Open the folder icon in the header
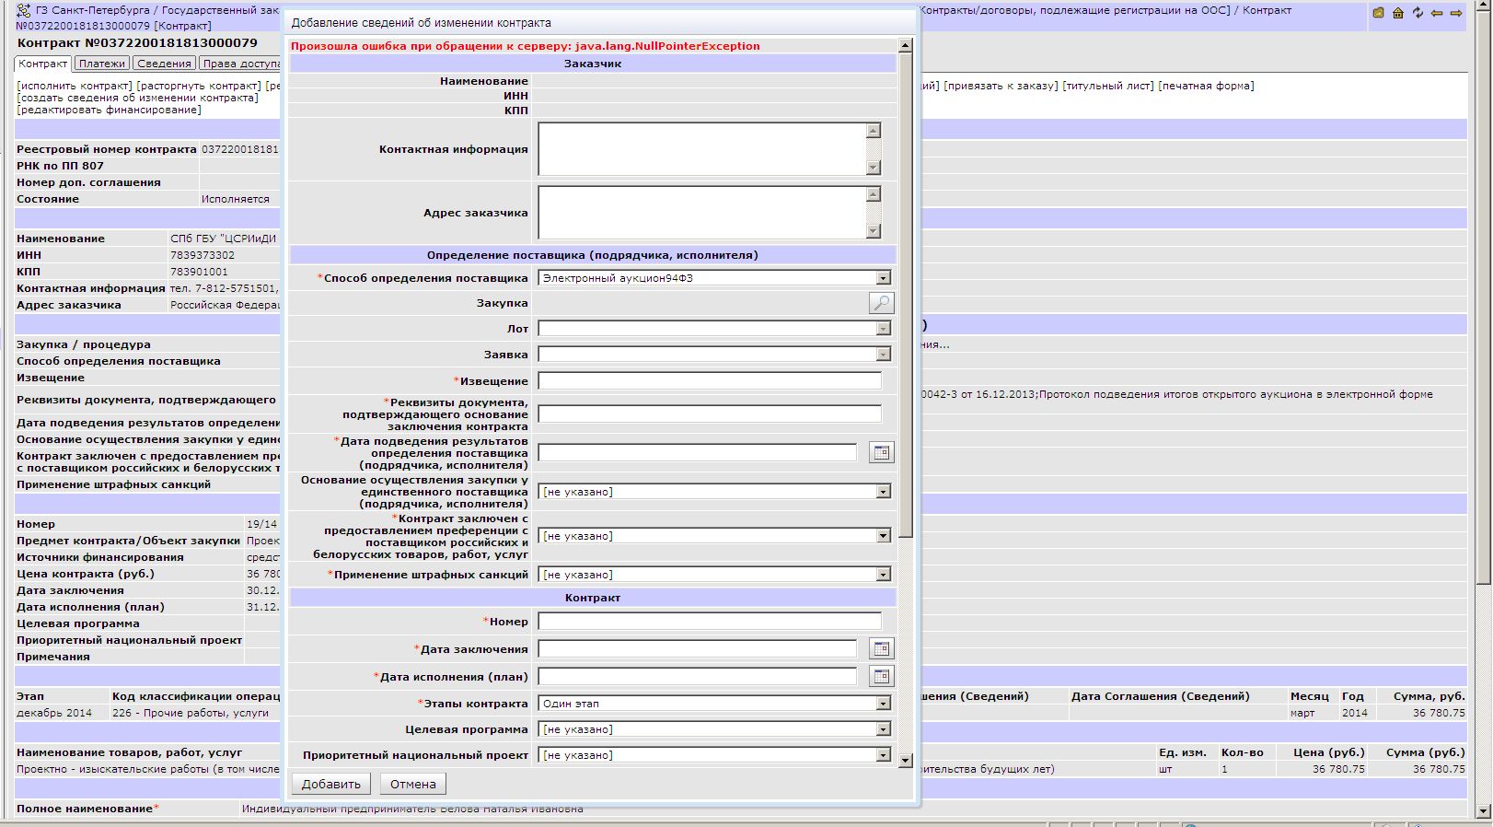Screen dimensions: 1493x827 [x=1378, y=13]
